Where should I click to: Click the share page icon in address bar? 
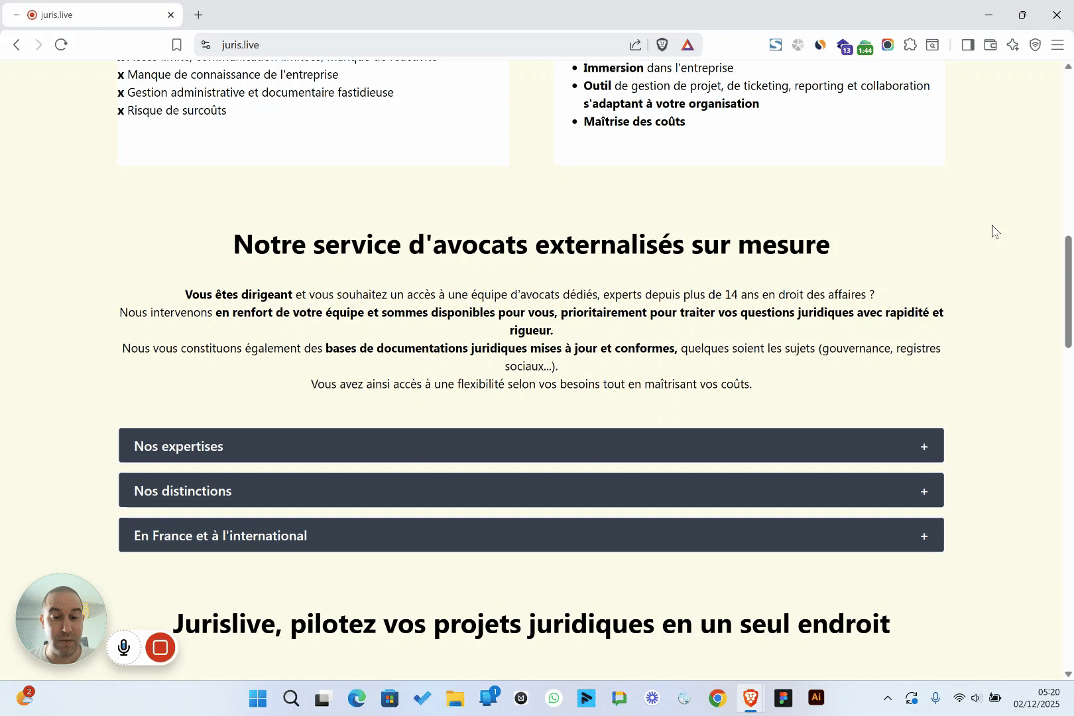(x=635, y=44)
